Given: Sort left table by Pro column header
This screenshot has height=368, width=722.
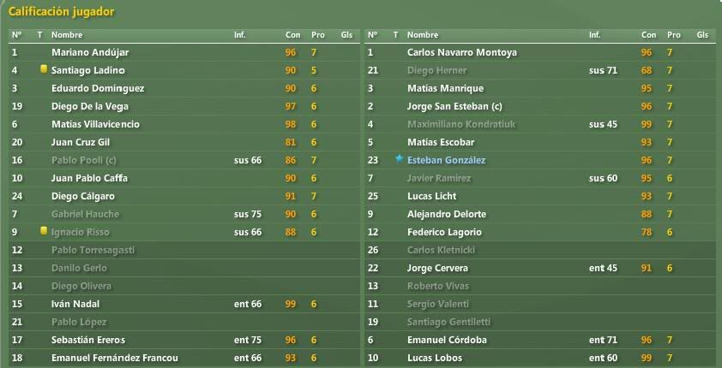Looking at the screenshot, I should pos(318,35).
